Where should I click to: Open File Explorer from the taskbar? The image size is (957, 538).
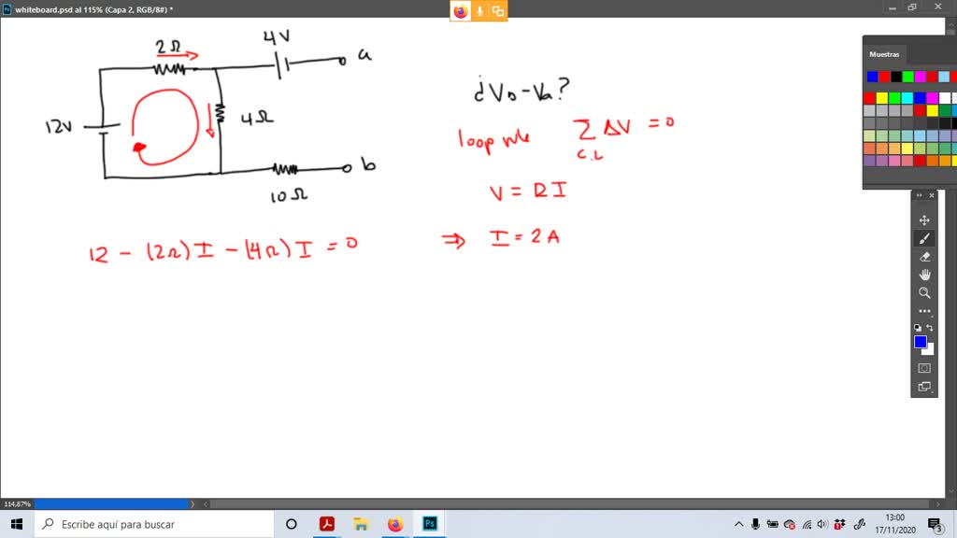[361, 524]
